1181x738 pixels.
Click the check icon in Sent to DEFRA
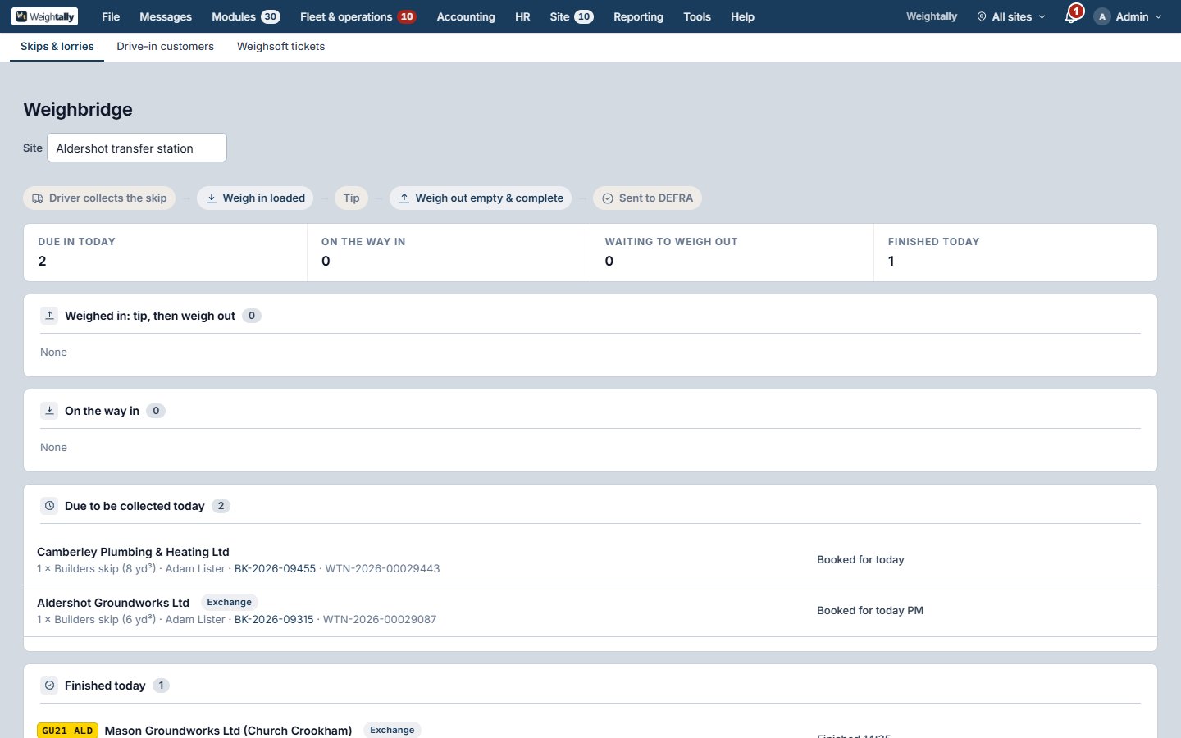coord(608,198)
